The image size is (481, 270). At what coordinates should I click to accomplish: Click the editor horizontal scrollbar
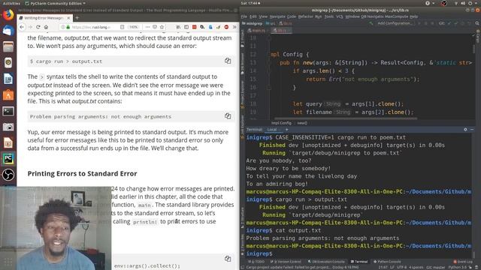click(x=346, y=118)
